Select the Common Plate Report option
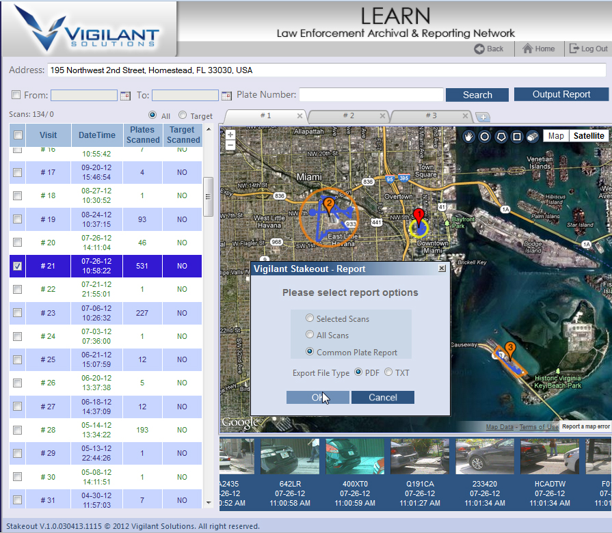Viewport: 612px width, 533px height. tap(310, 351)
